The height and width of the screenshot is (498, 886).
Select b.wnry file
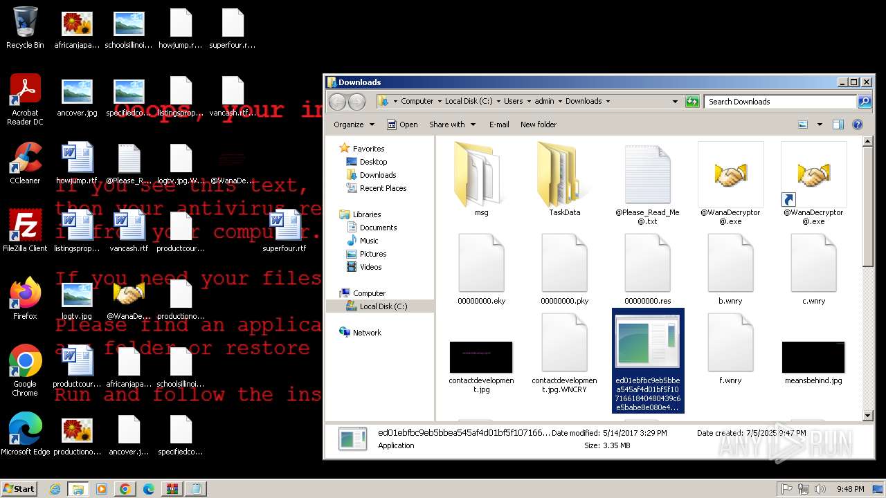click(730, 269)
